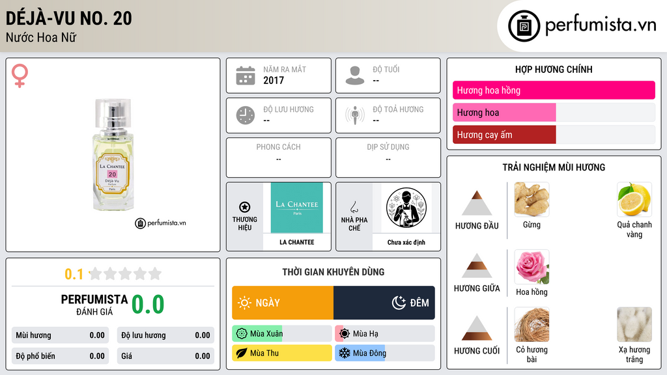
Task: Click the star badge brand icon
Action: click(245, 207)
